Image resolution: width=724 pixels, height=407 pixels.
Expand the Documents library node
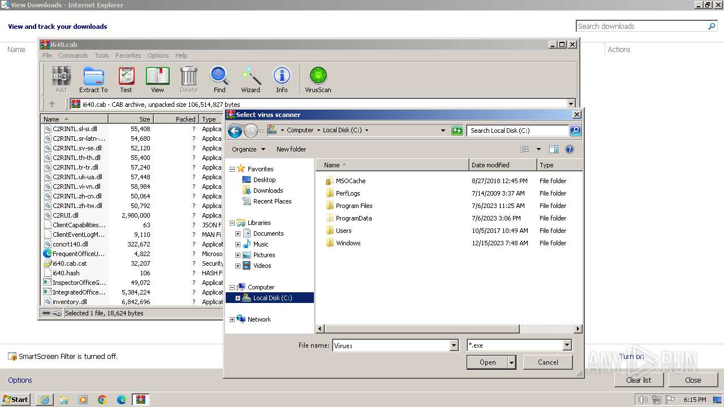coord(238,233)
